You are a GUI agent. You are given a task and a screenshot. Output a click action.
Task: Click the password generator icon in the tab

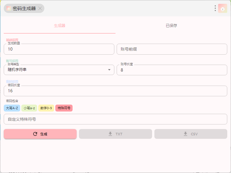click(9, 9)
